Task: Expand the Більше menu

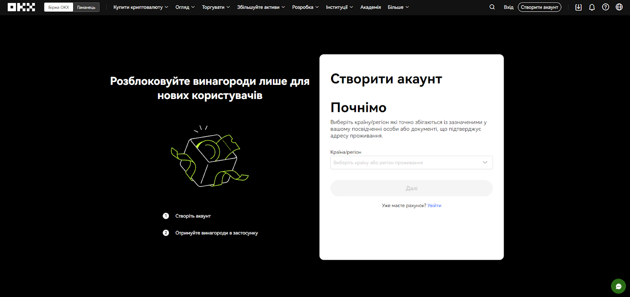Action: coord(398,7)
